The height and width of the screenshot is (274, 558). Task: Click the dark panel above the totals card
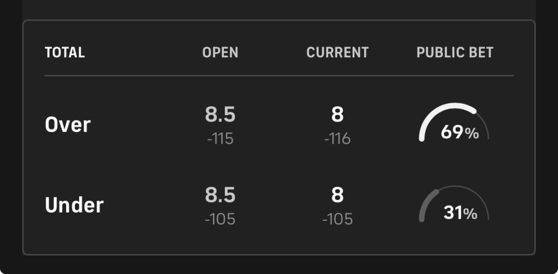pyautogui.click(x=279, y=7)
